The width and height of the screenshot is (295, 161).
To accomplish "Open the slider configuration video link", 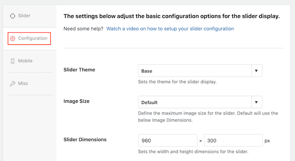I will tap(170, 29).
